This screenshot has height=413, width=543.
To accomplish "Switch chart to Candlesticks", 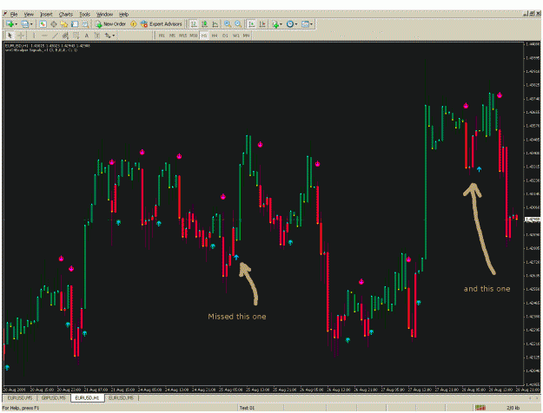I will click(x=205, y=24).
